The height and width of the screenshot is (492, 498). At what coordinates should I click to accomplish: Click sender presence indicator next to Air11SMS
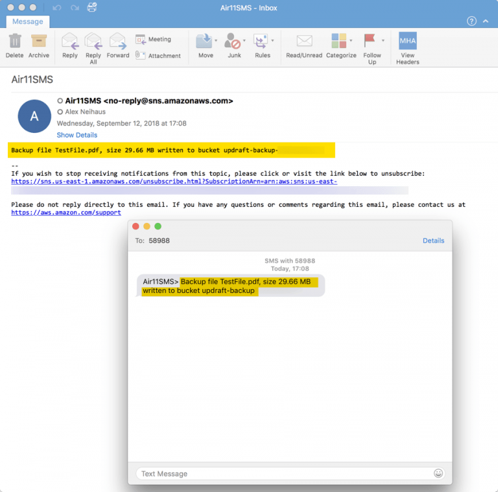[60, 101]
